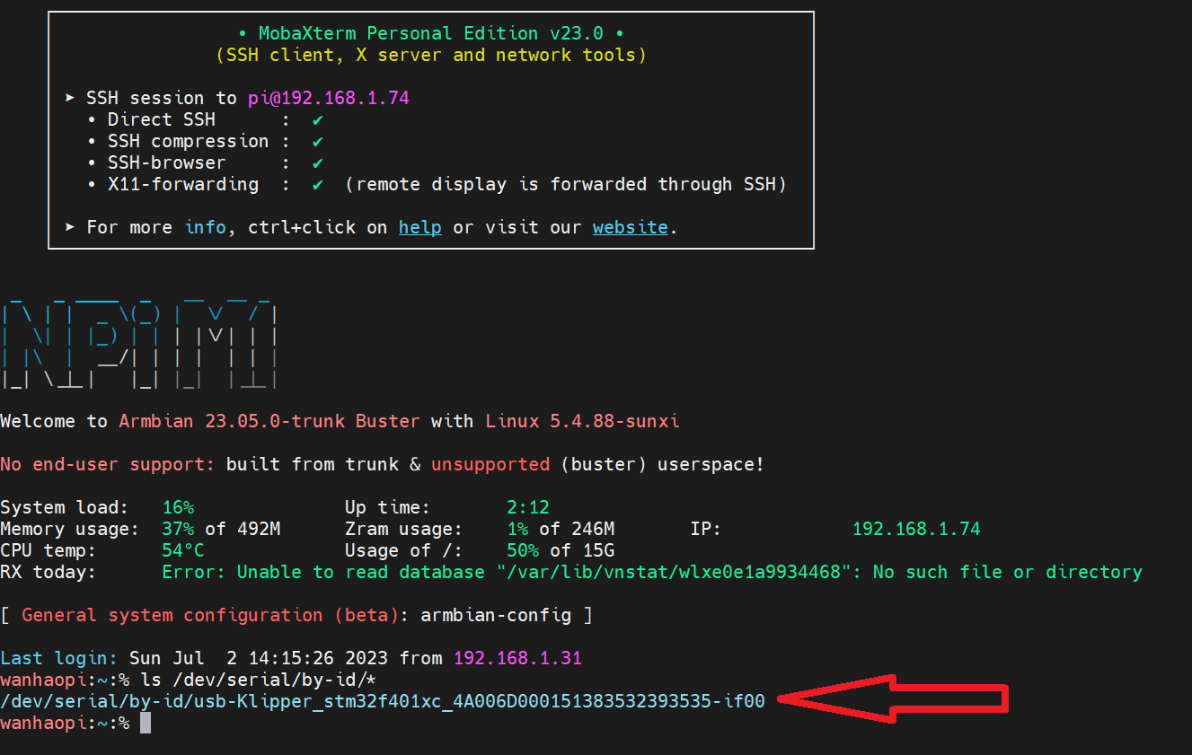The image size is (1192, 755).
Task: Visit the 'website' link in banner
Action: coord(630,227)
